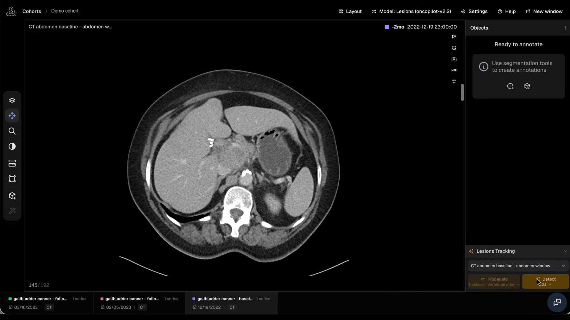Open the Detect version dropdown arrow
This screenshot has width=570, height=320.
click(550, 285)
